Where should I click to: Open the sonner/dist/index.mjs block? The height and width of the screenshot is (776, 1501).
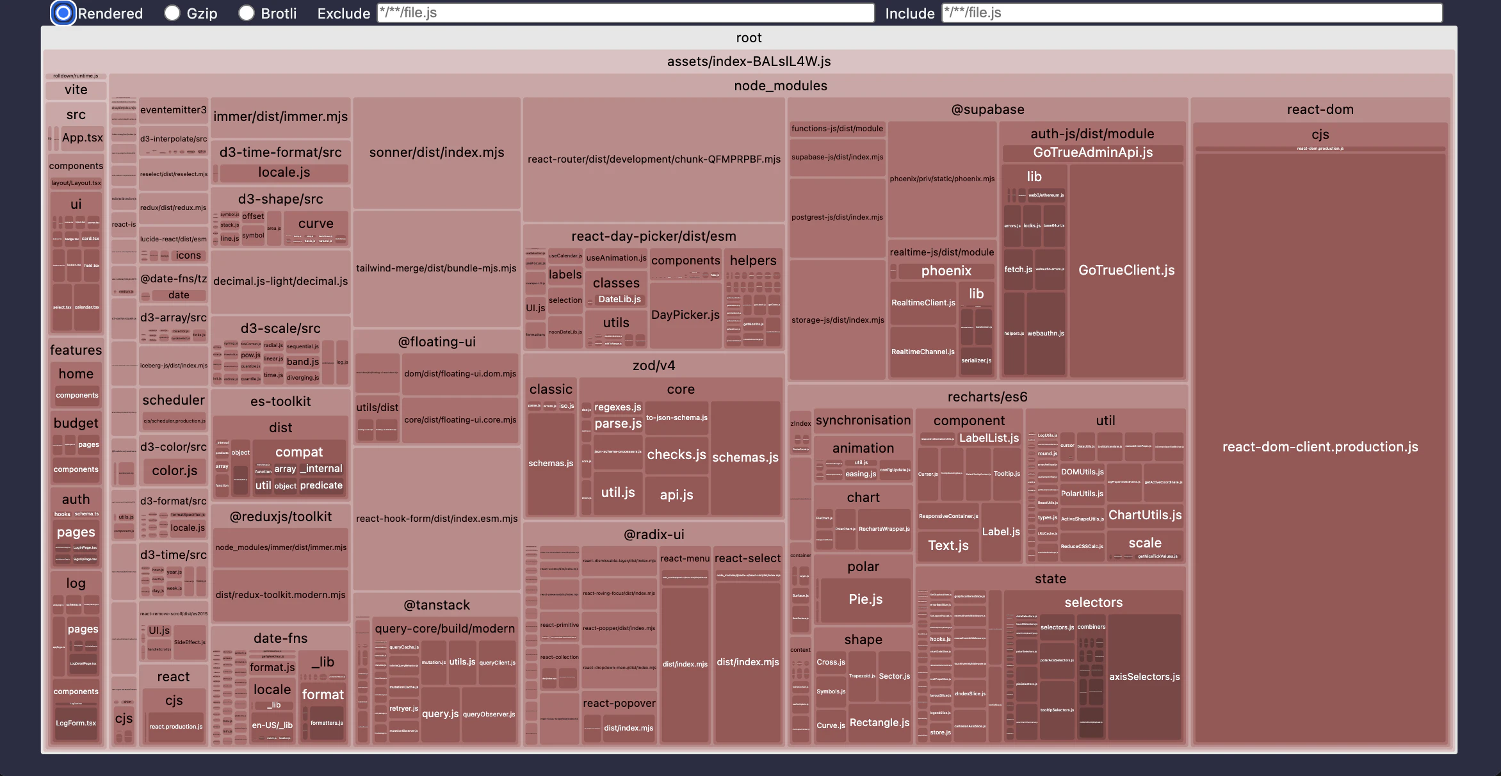coord(437,152)
